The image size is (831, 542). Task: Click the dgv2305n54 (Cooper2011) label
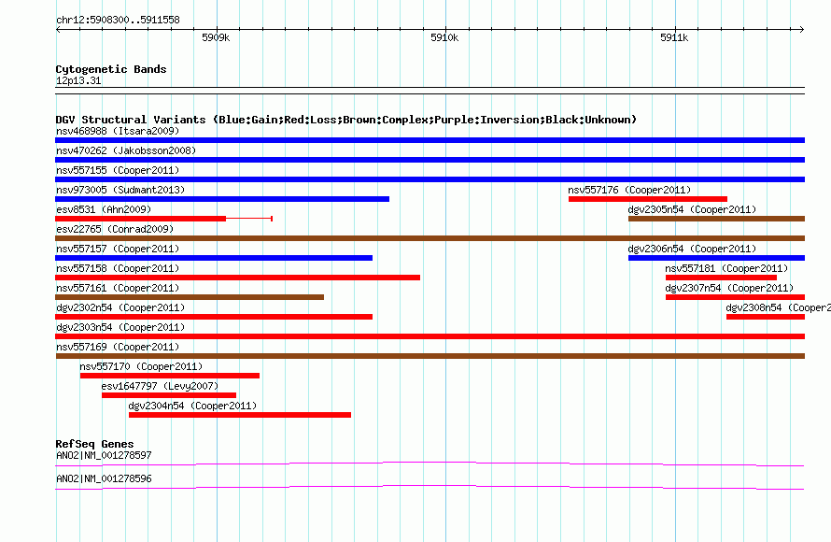point(692,209)
